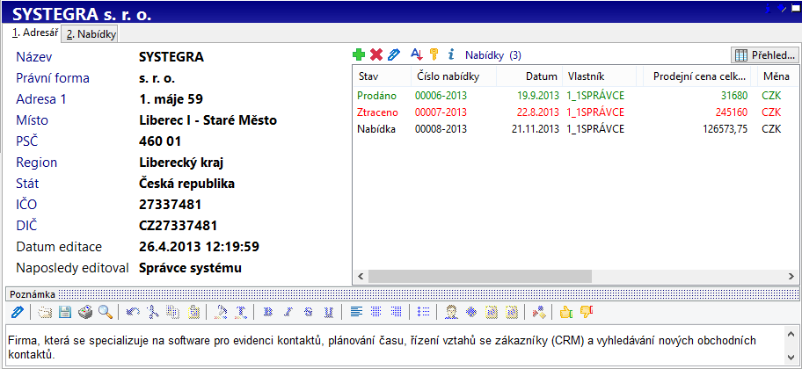The image size is (802, 369).
Task: Open the 2. Nabídky tab
Action: (x=91, y=34)
